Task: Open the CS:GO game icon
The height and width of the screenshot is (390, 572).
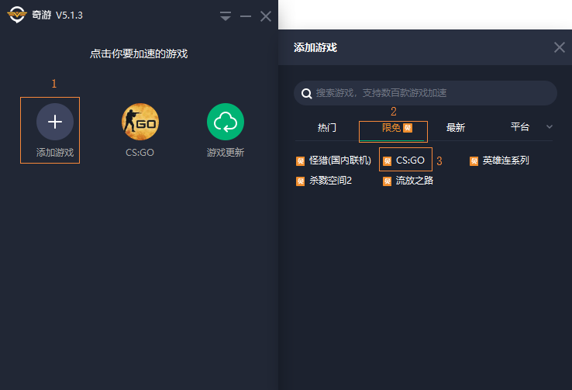Action: [140, 122]
